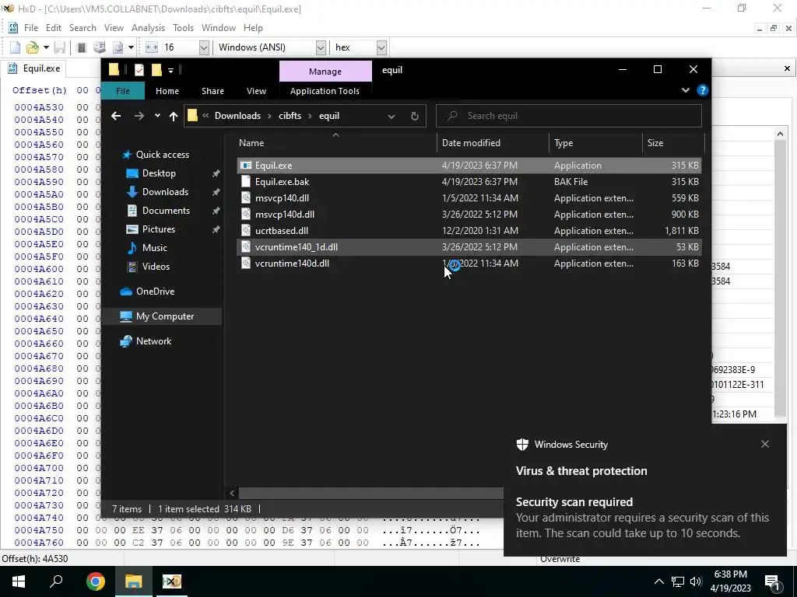
Task: Click the Save disk icon in HxD toolbar
Action: [x=59, y=47]
